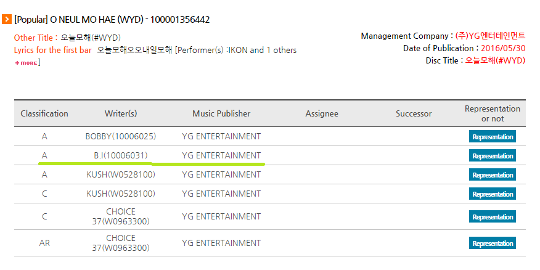Click management company (주)YG엔터테인먼트
540x270 pixels.
click(x=491, y=36)
